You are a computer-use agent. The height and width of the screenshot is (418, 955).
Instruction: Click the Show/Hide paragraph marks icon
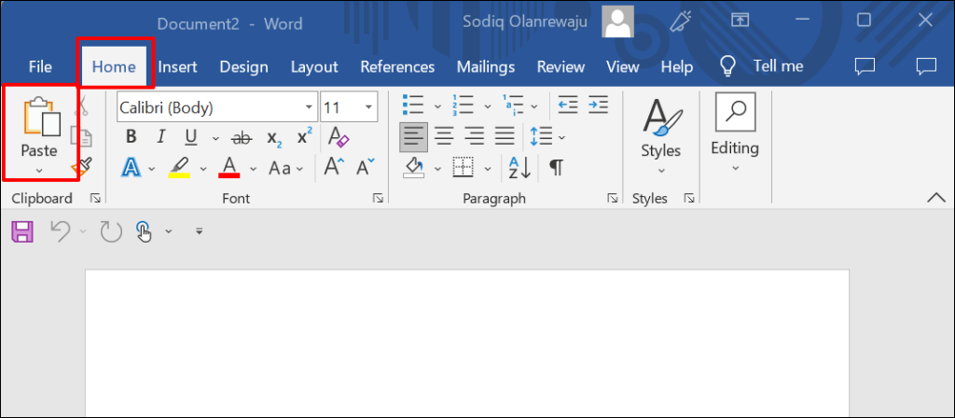[556, 168]
